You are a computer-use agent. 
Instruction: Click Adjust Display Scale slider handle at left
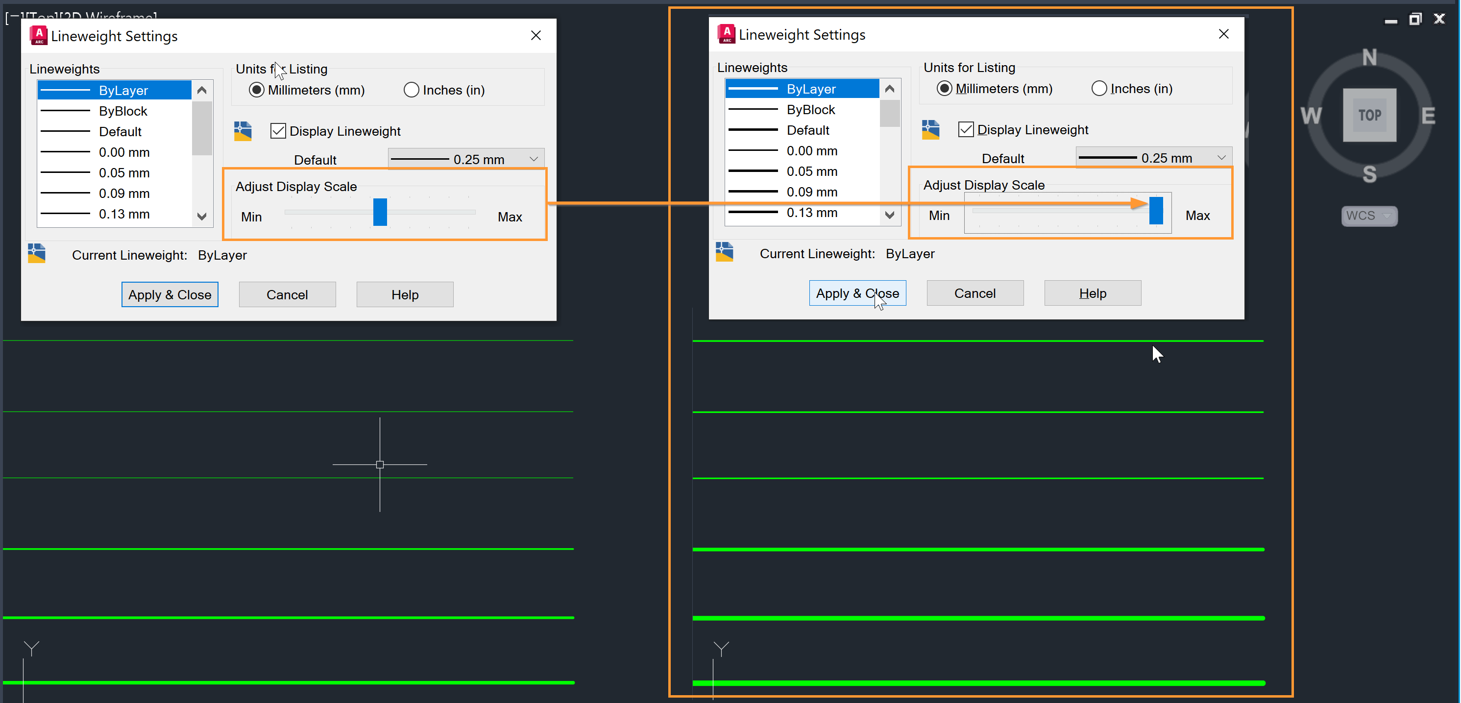pyautogui.click(x=379, y=212)
